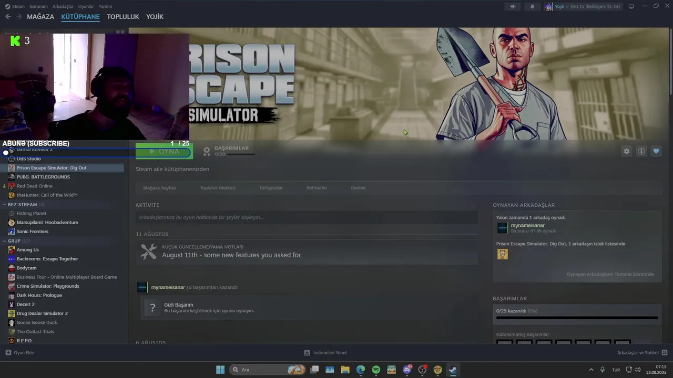Toggle the favorite heart icon
673x378 pixels.
[x=656, y=151]
